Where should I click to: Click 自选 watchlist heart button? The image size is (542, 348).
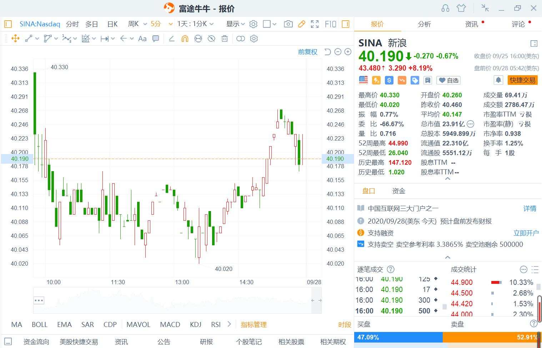click(x=448, y=80)
